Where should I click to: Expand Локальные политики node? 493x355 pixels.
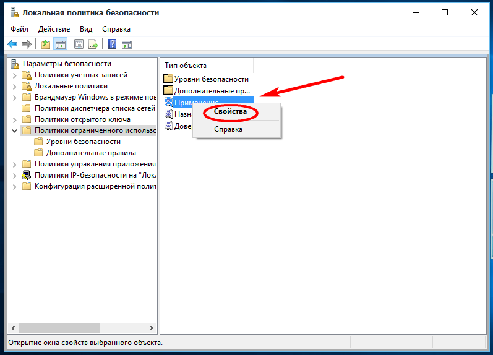tap(14, 87)
